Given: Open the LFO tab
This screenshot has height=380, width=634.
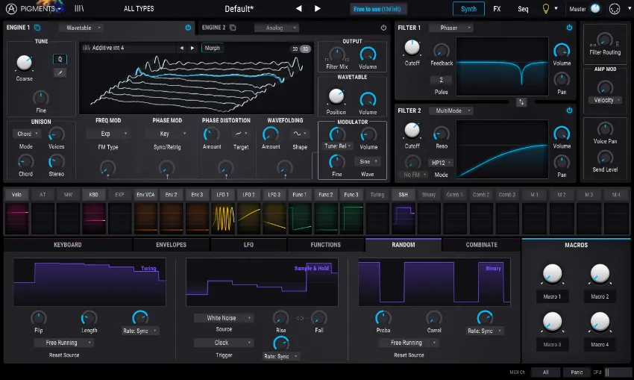Looking at the screenshot, I should point(248,245).
